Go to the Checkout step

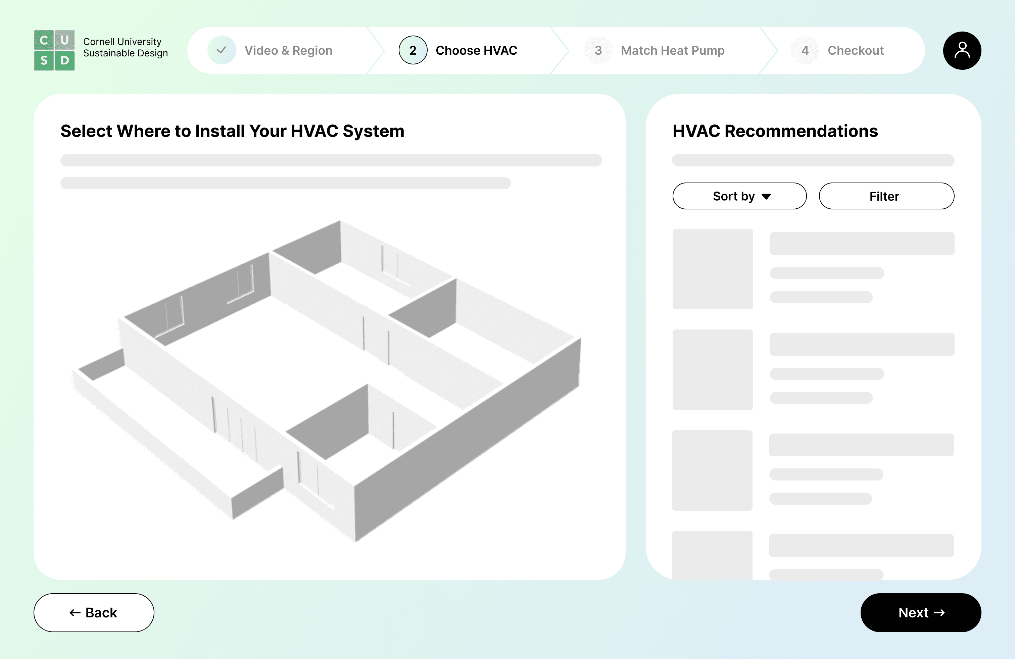[855, 50]
